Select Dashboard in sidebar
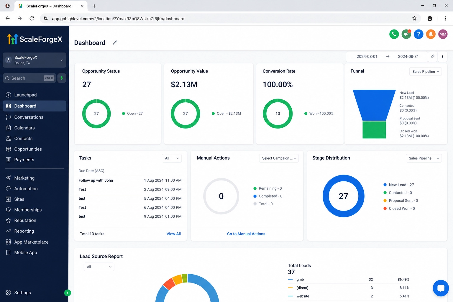 (34, 106)
